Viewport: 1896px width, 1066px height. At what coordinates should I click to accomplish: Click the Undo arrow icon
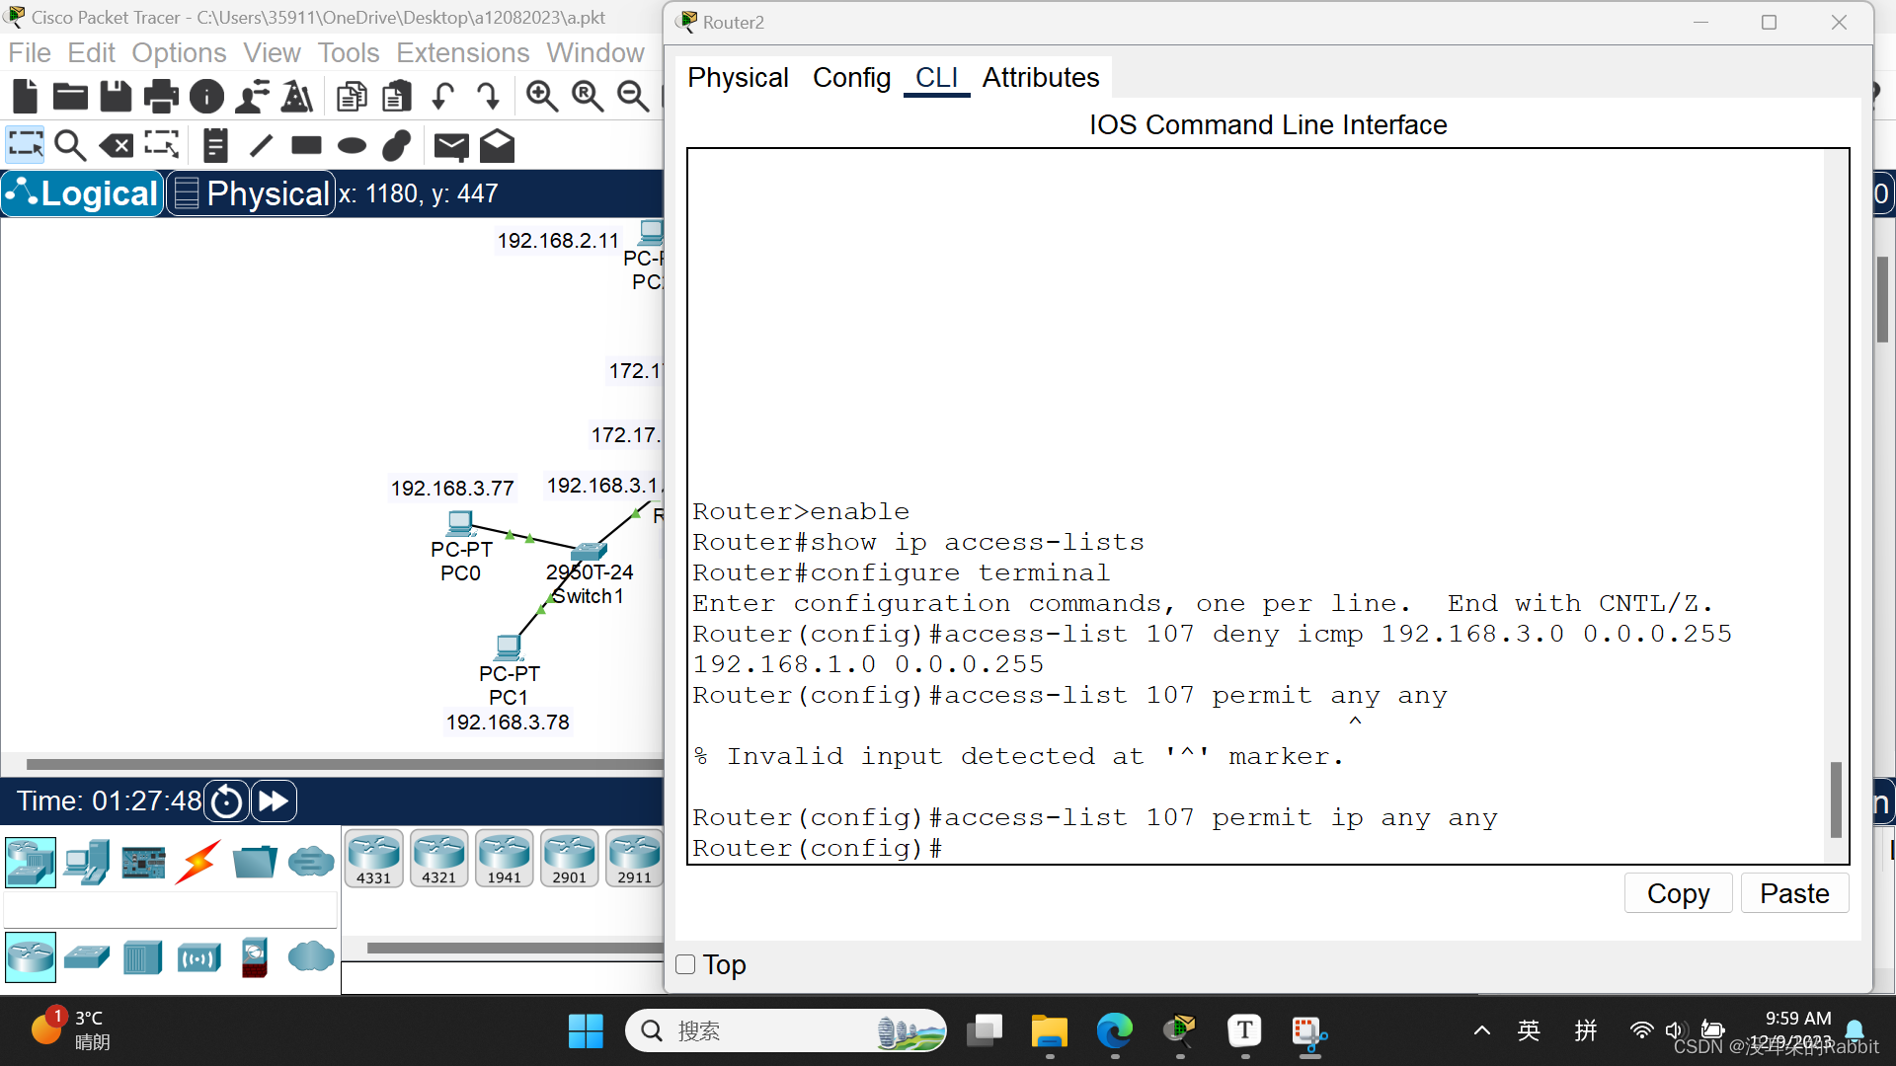click(x=442, y=96)
